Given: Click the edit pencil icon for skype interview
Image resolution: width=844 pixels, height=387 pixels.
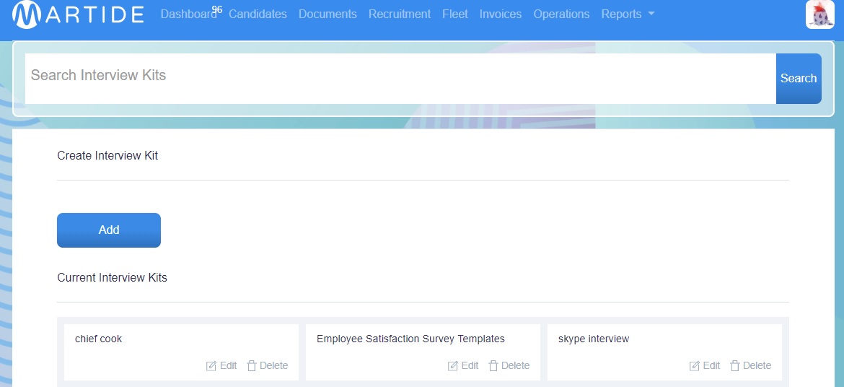Looking at the screenshot, I should 695,366.
